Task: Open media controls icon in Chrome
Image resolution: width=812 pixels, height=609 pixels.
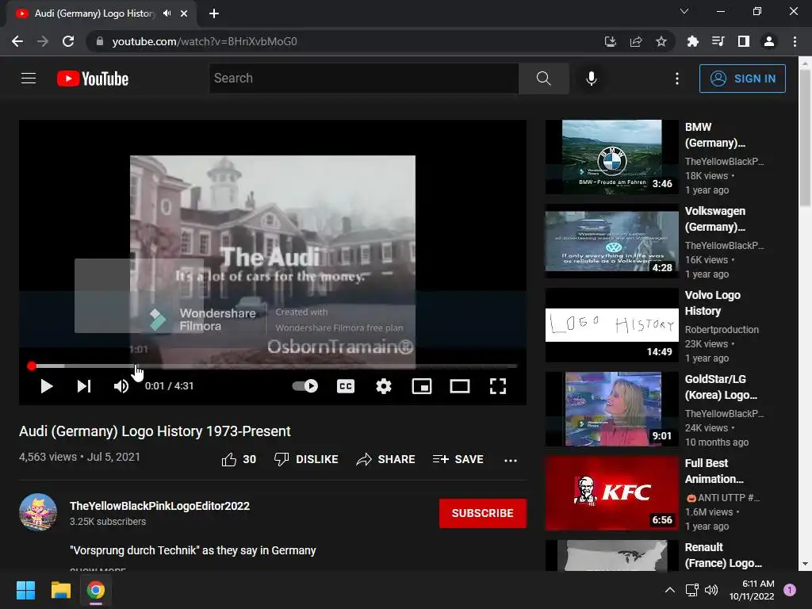Action: click(x=718, y=41)
